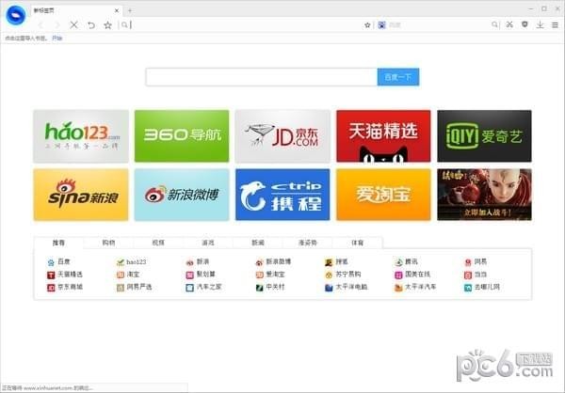565x393 pixels.
Task: Click the scissors screenshot tool icon
Action: coord(509,25)
